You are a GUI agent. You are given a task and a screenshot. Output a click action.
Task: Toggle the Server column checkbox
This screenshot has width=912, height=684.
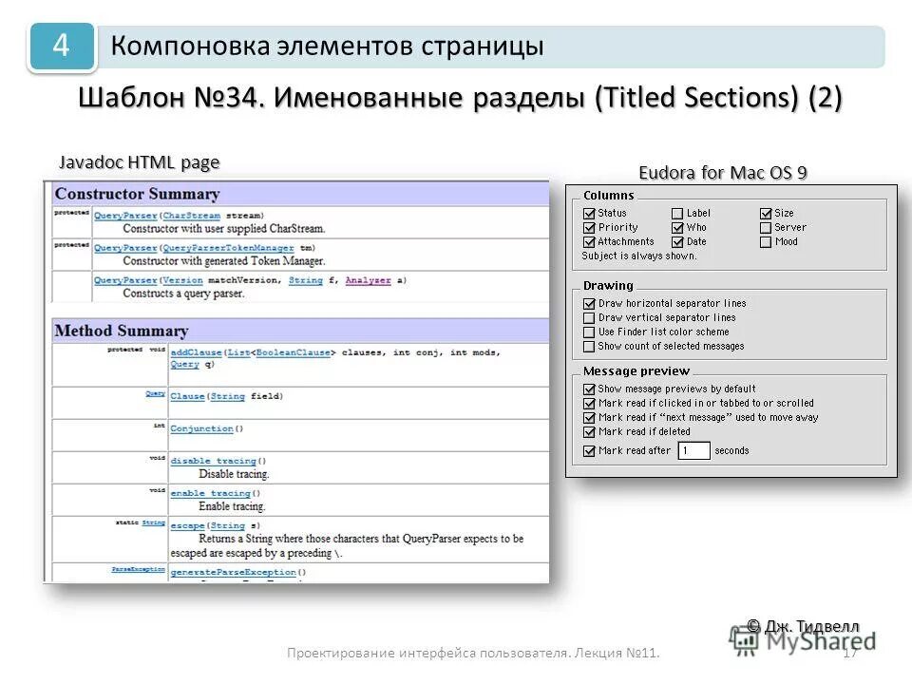(x=765, y=227)
